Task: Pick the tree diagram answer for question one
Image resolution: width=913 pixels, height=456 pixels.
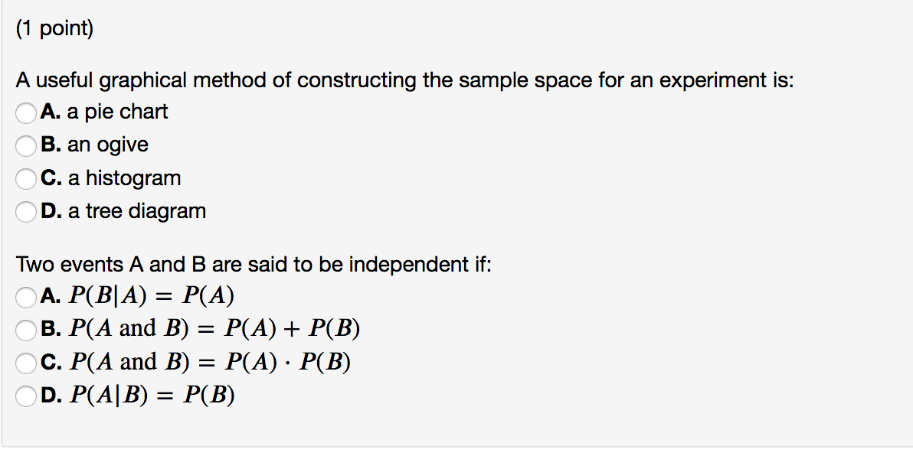Action: (25, 211)
